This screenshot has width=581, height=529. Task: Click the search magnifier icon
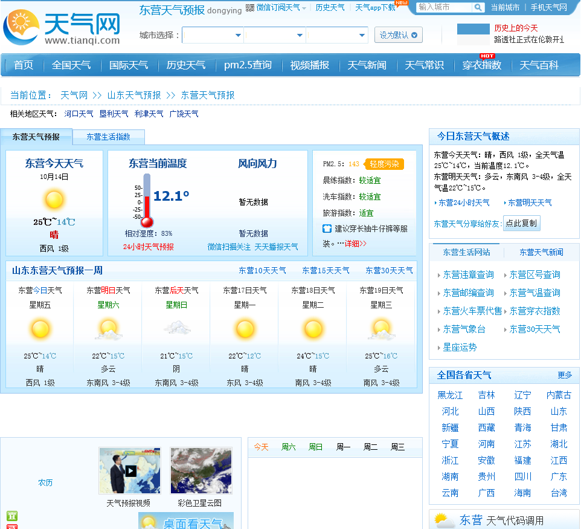478,7
